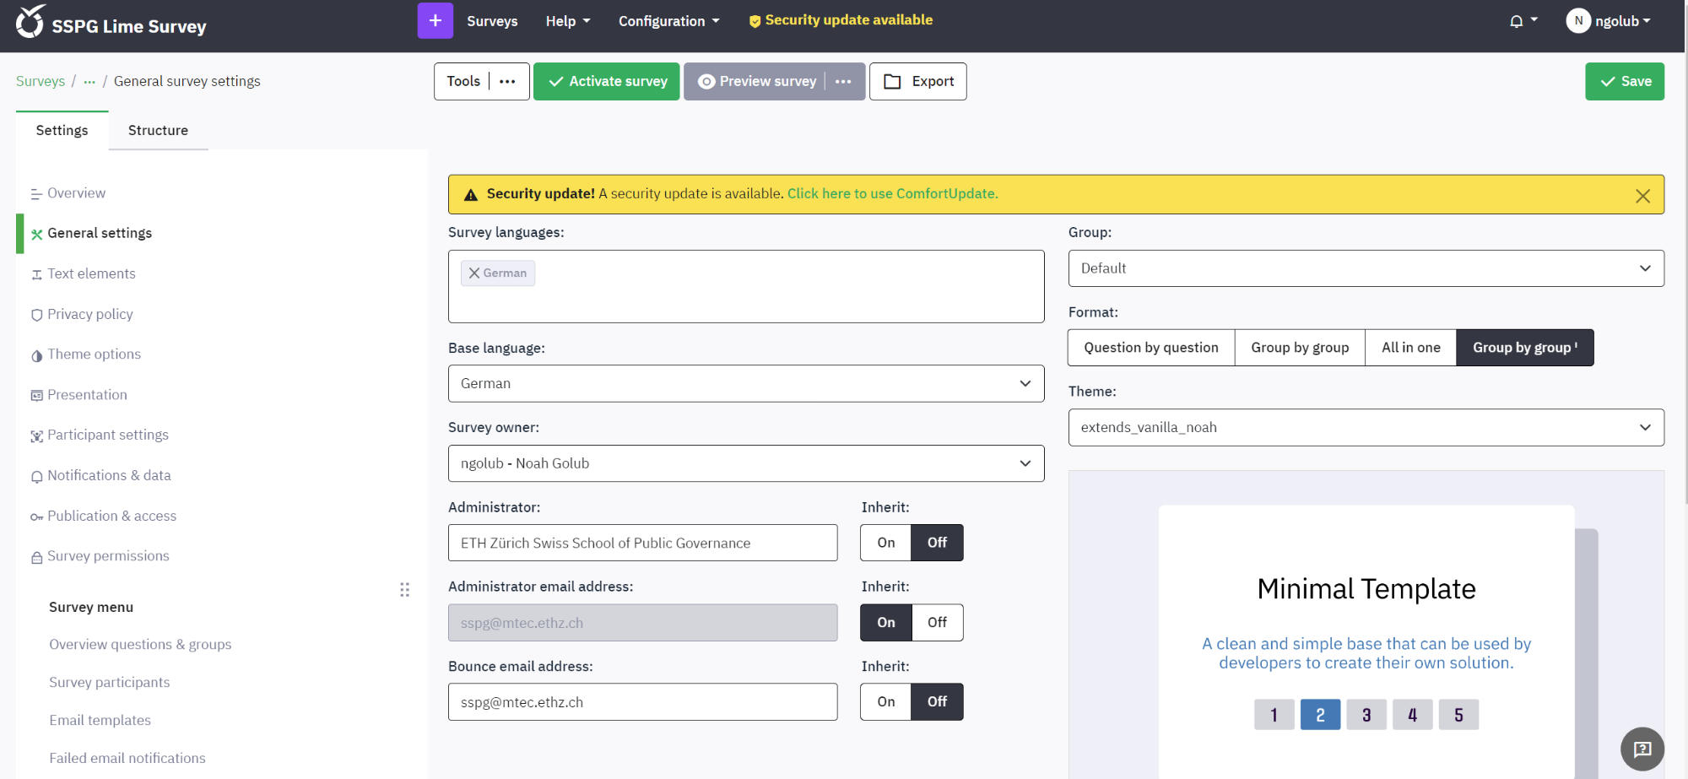This screenshot has height=779, width=1688.
Task: Click the Preview survey three-dots options icon
Action: tap(843, 82)
